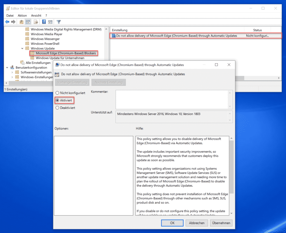Click the Windows PowerShell folder icon
Viewport: 286px width, 233px height.
[x=27, y=43]
